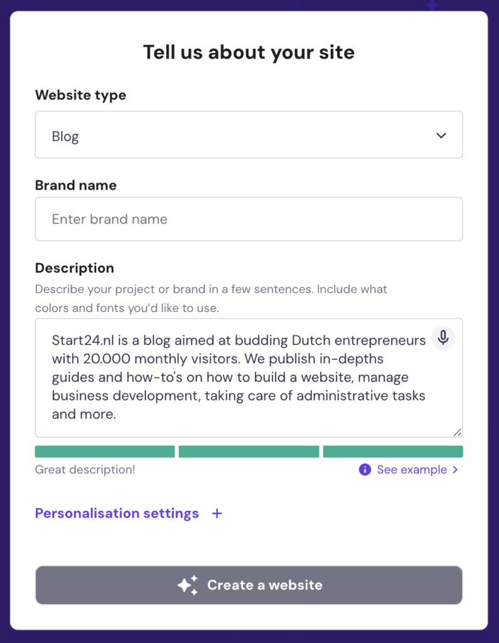This screenshot has height=643, width=499.
Task: Click the right chevron after See example
Action: tap(456, 470)
